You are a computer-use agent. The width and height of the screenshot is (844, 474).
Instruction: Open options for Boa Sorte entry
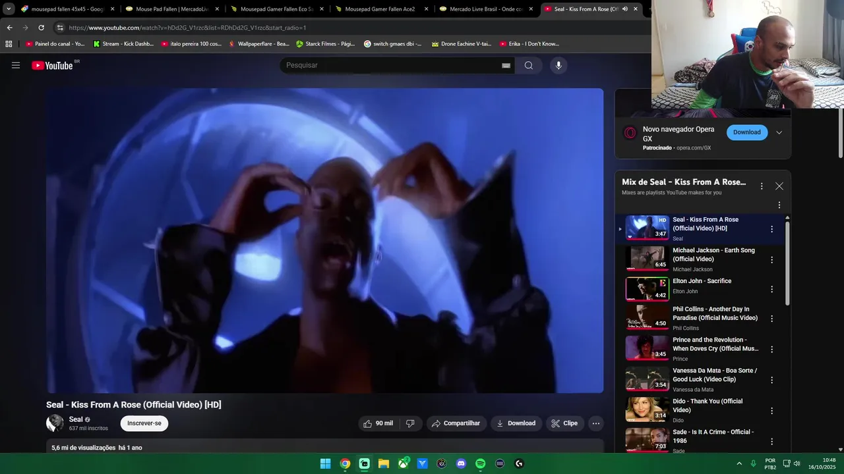tap(771, 380)
